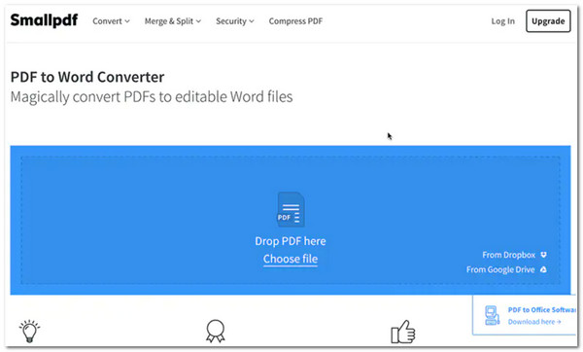Click the Magically convert PDFs subtitle

pos(152,96)
